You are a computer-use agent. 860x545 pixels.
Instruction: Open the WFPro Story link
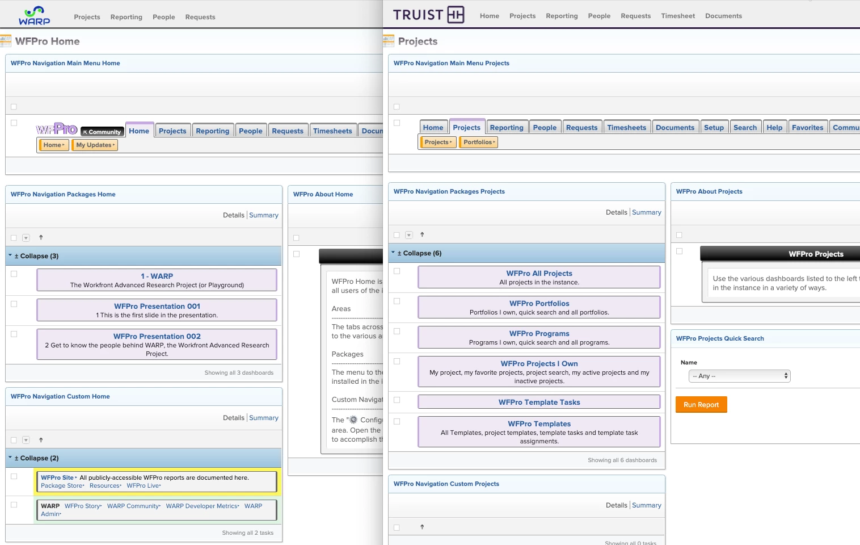coord(83,506)
